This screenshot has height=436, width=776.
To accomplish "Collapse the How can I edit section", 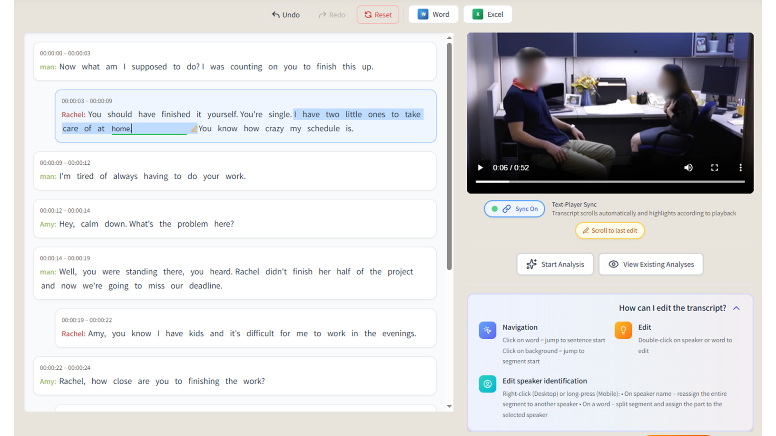I will pyautogui.click(x=736, y=308).
